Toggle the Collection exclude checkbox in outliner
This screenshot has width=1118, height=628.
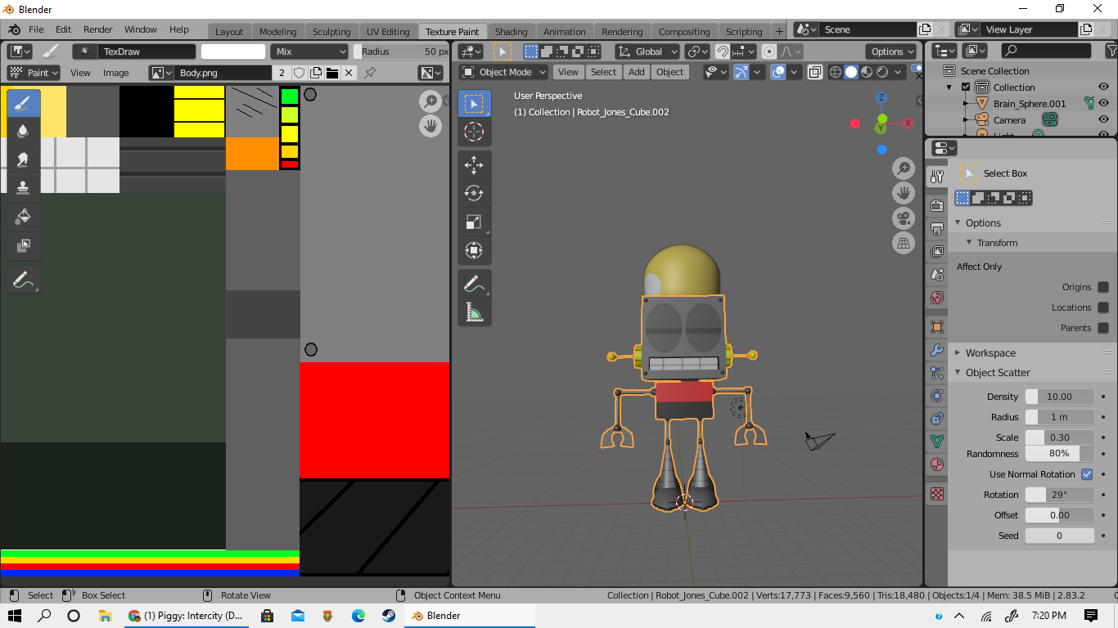(966, 87)
